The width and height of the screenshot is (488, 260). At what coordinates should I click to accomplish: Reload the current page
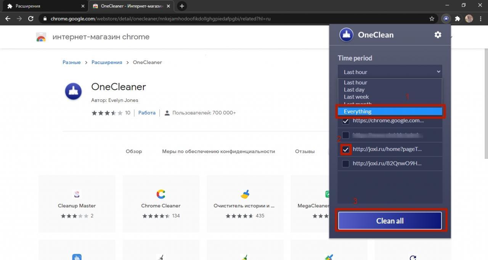click(x=31, y=18)
